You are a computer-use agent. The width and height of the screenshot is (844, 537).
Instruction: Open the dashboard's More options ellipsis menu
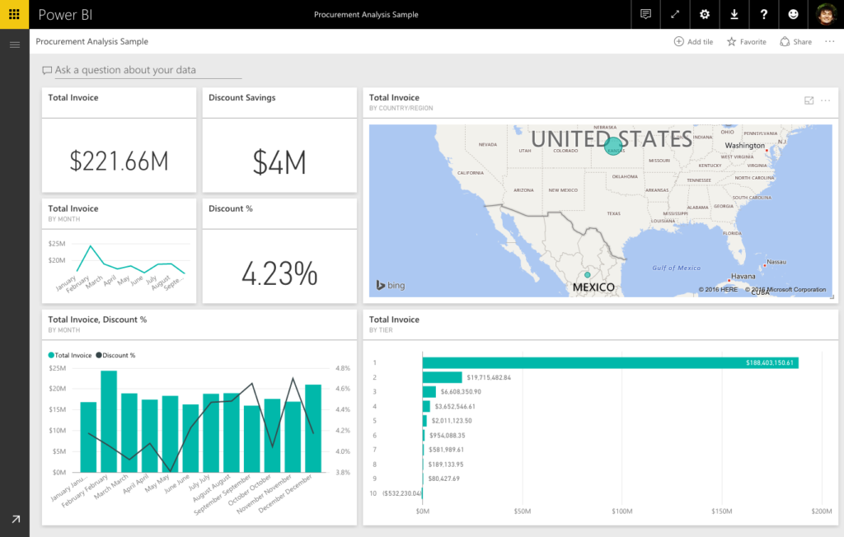(x=829, y=41)
